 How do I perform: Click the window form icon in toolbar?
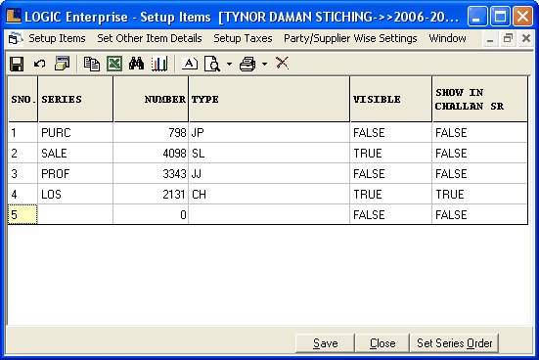[62, 64]
